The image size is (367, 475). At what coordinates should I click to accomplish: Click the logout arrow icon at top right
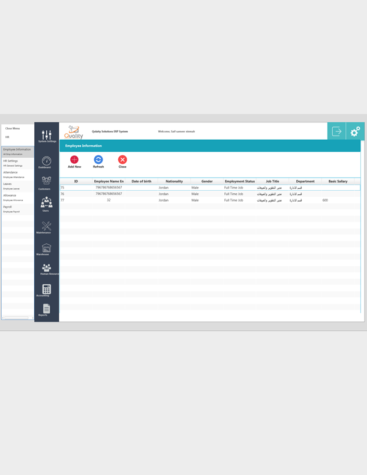[336, 131]
